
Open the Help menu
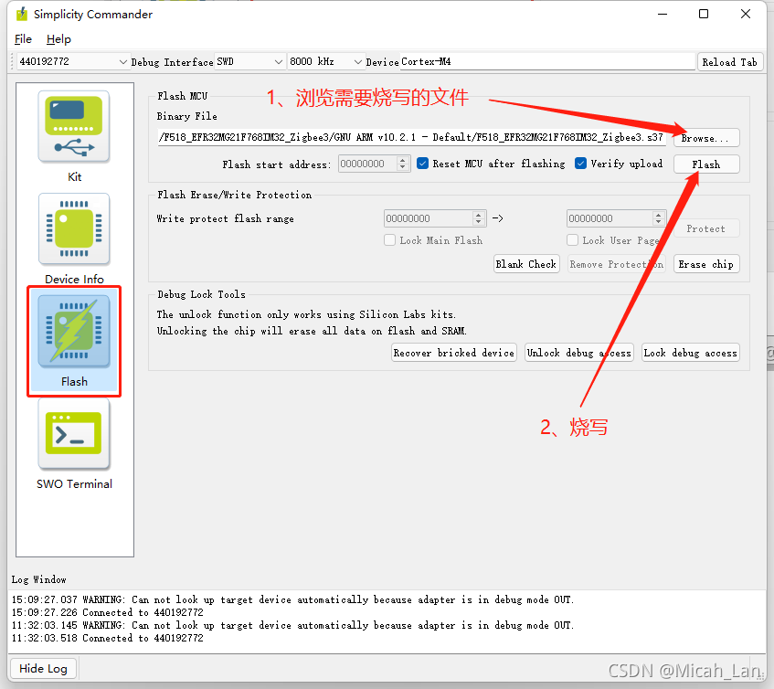point(58,39)
